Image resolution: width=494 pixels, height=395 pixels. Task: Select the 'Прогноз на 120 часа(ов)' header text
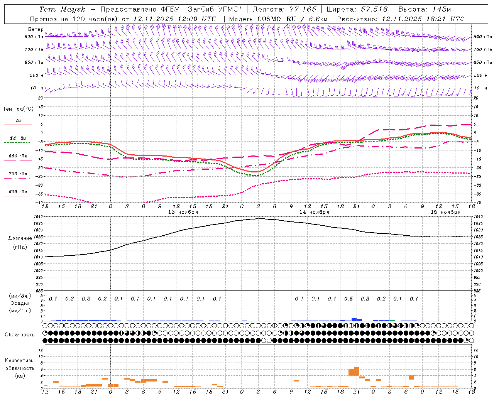coord(74,19)
